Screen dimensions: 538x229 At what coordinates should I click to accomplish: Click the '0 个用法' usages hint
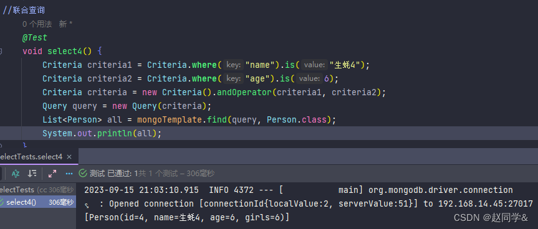(37, 24)
